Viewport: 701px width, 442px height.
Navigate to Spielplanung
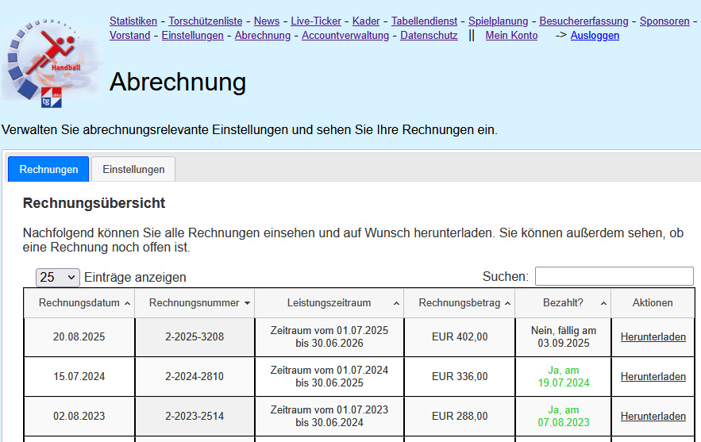click(497, 21)
